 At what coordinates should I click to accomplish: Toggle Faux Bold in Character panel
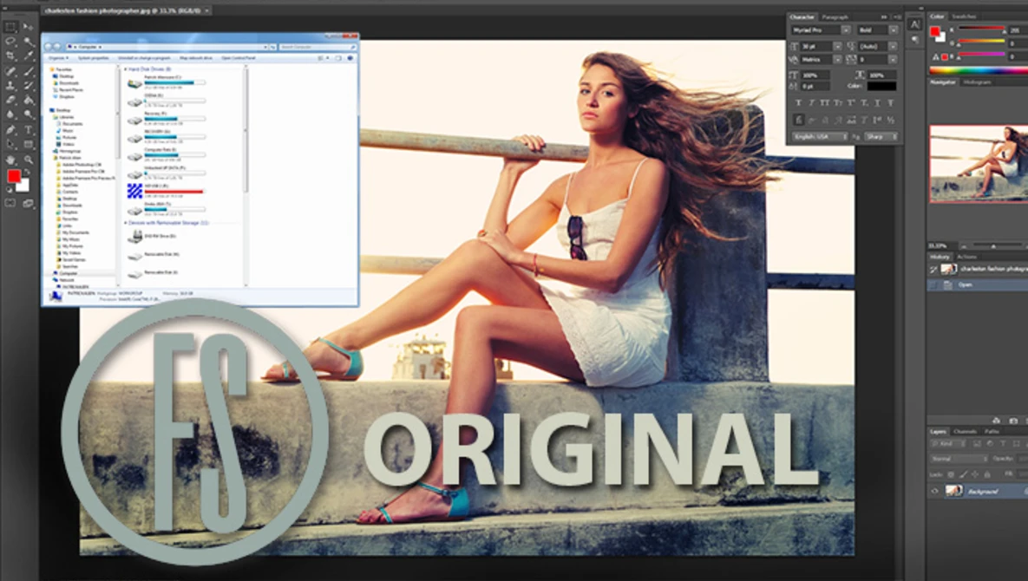coord(798,103)
